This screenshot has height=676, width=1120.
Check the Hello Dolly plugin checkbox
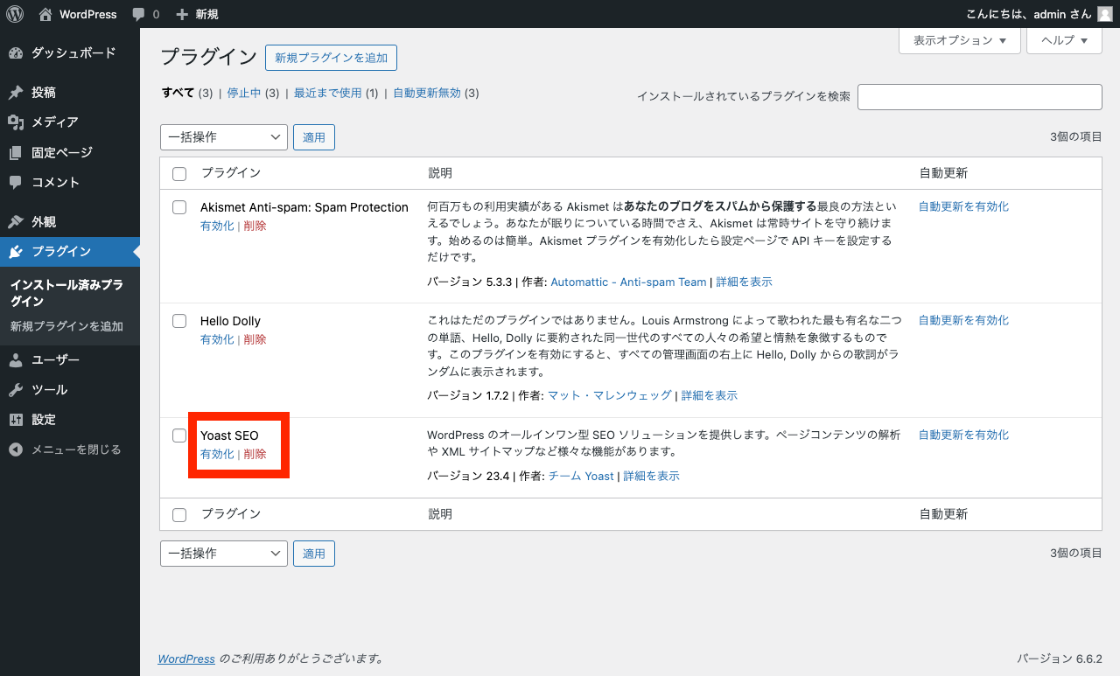click(179, 321)
